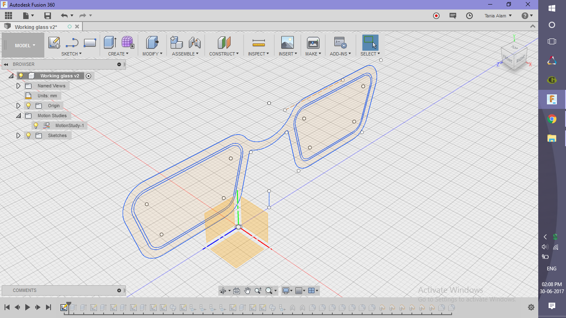Viewport: 566px width, 318px height.
Task: Expand the Comments panel plus button
Action: [119, 290]
